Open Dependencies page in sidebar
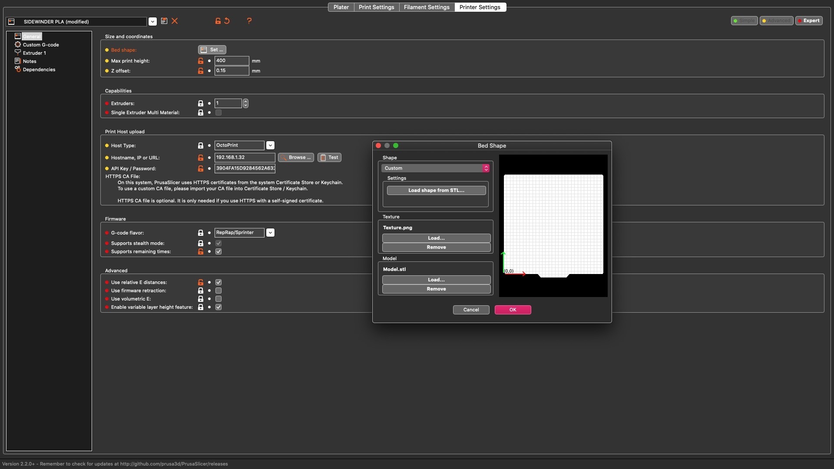834x469 pixels. click(x=39, y=69)
